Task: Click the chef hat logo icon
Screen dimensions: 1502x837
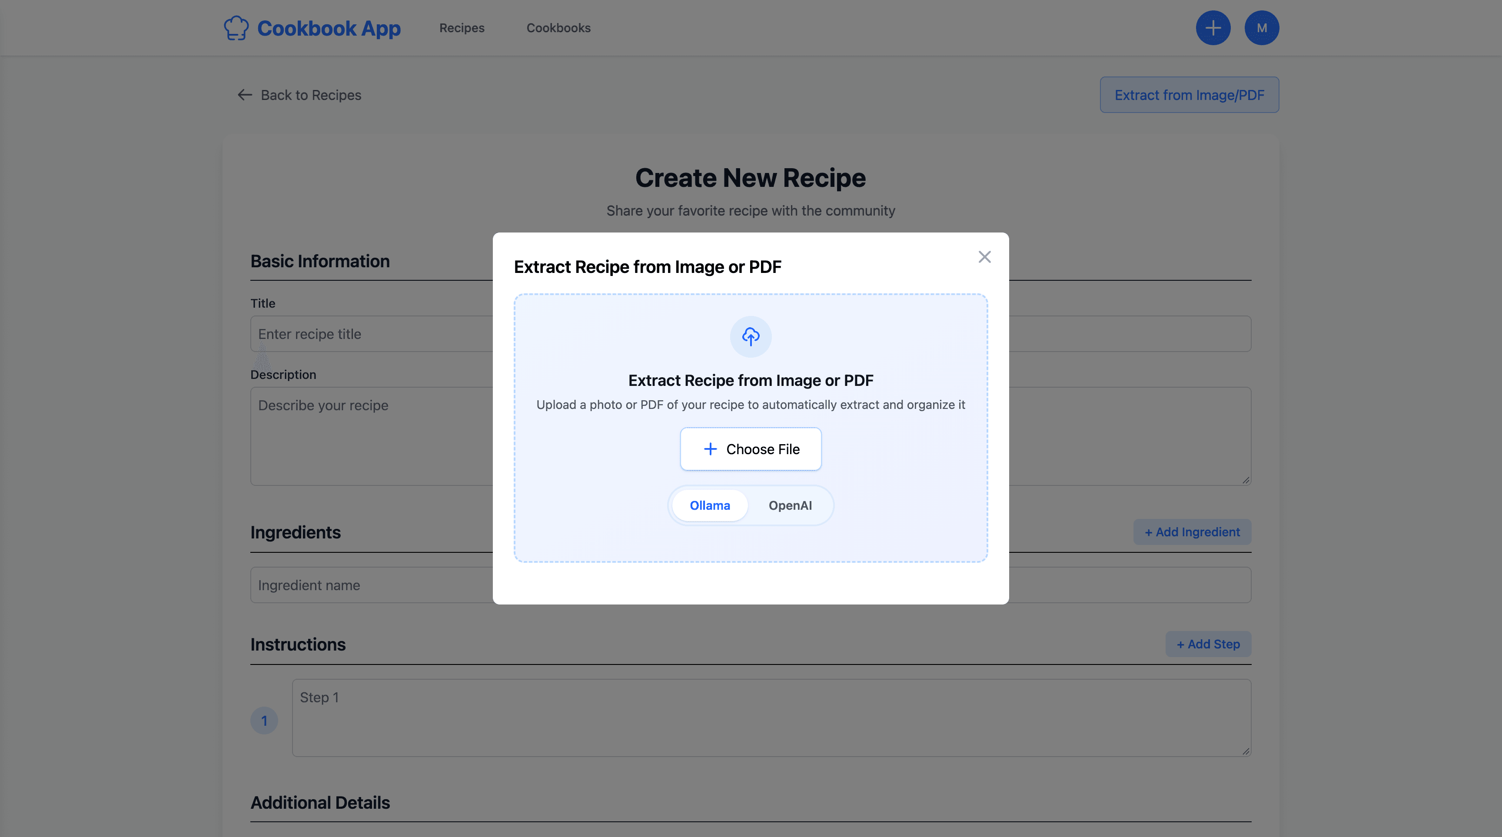Action: click(236, 28)
